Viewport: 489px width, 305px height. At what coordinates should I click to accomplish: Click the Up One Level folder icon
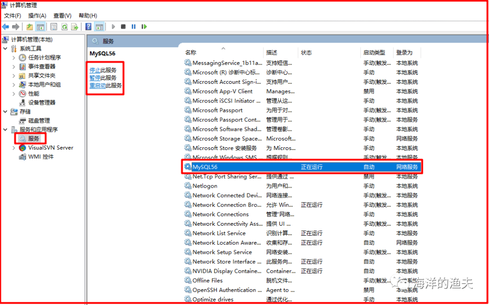tap(29, 27)
